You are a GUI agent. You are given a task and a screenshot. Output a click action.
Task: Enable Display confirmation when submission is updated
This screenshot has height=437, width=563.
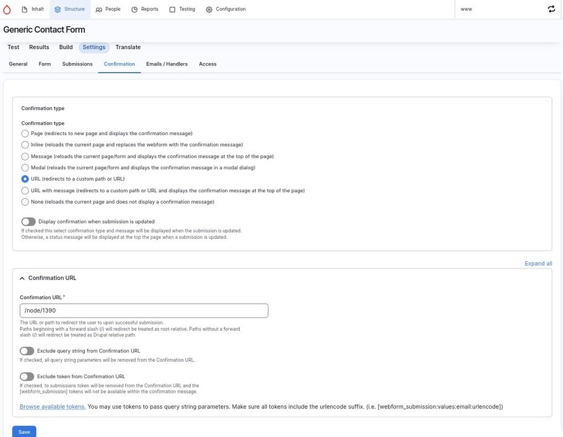28,222
